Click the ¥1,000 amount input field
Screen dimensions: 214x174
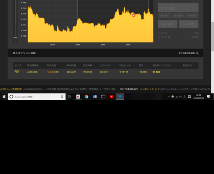(178, 8)
